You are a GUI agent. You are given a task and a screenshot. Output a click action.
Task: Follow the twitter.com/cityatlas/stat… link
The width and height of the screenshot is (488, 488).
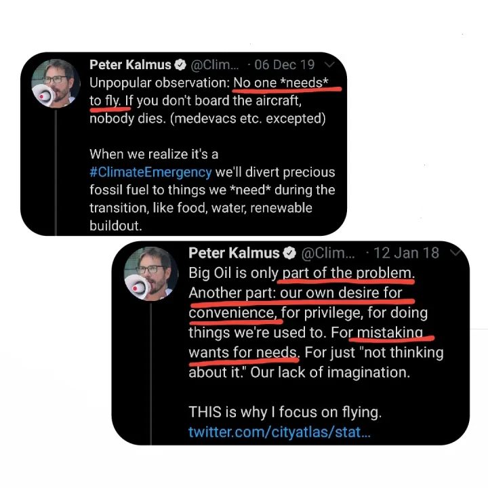(279, 432)
